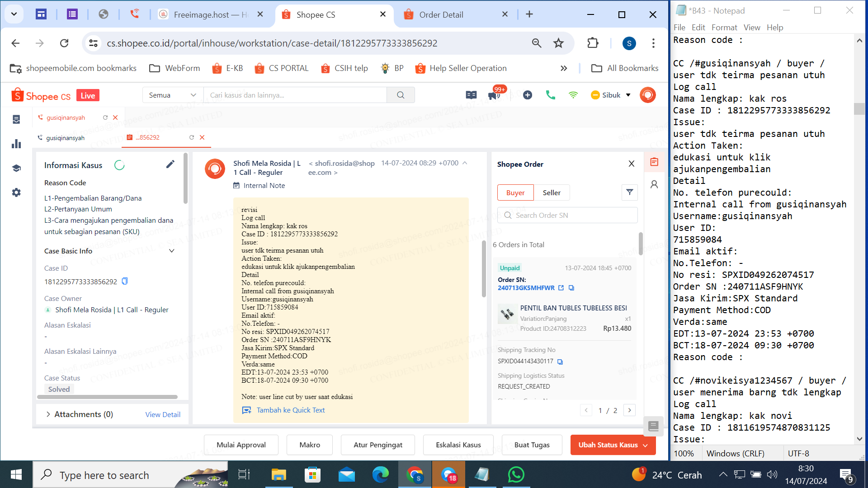868x488 pixels.
Task: Switch to the Seller toggle in Shopee Order
Action: pyautogui.click(x=551, y=192)
